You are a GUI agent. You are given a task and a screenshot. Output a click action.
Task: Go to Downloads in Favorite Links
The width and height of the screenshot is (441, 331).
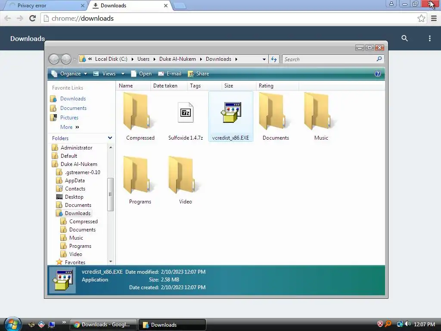[73, 99]
